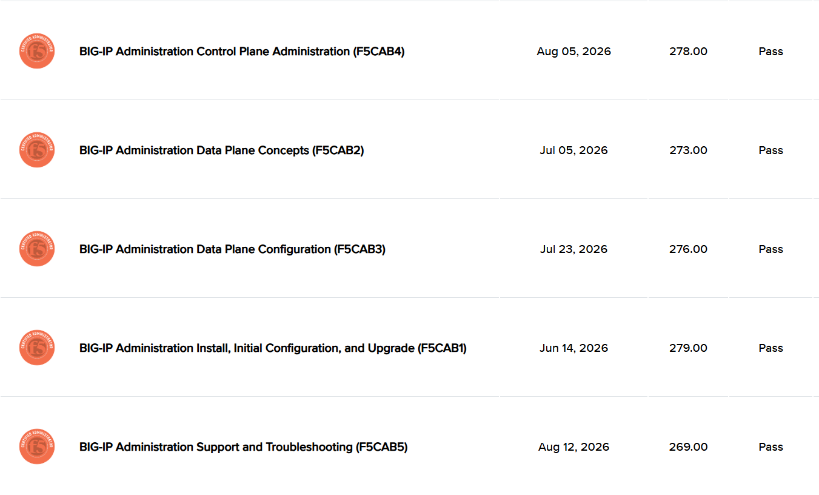Open BIG-IP Administration Support and Troubleshooting (F5CAB5)
The height and width of the screenshot is (495, 819).
243,447
